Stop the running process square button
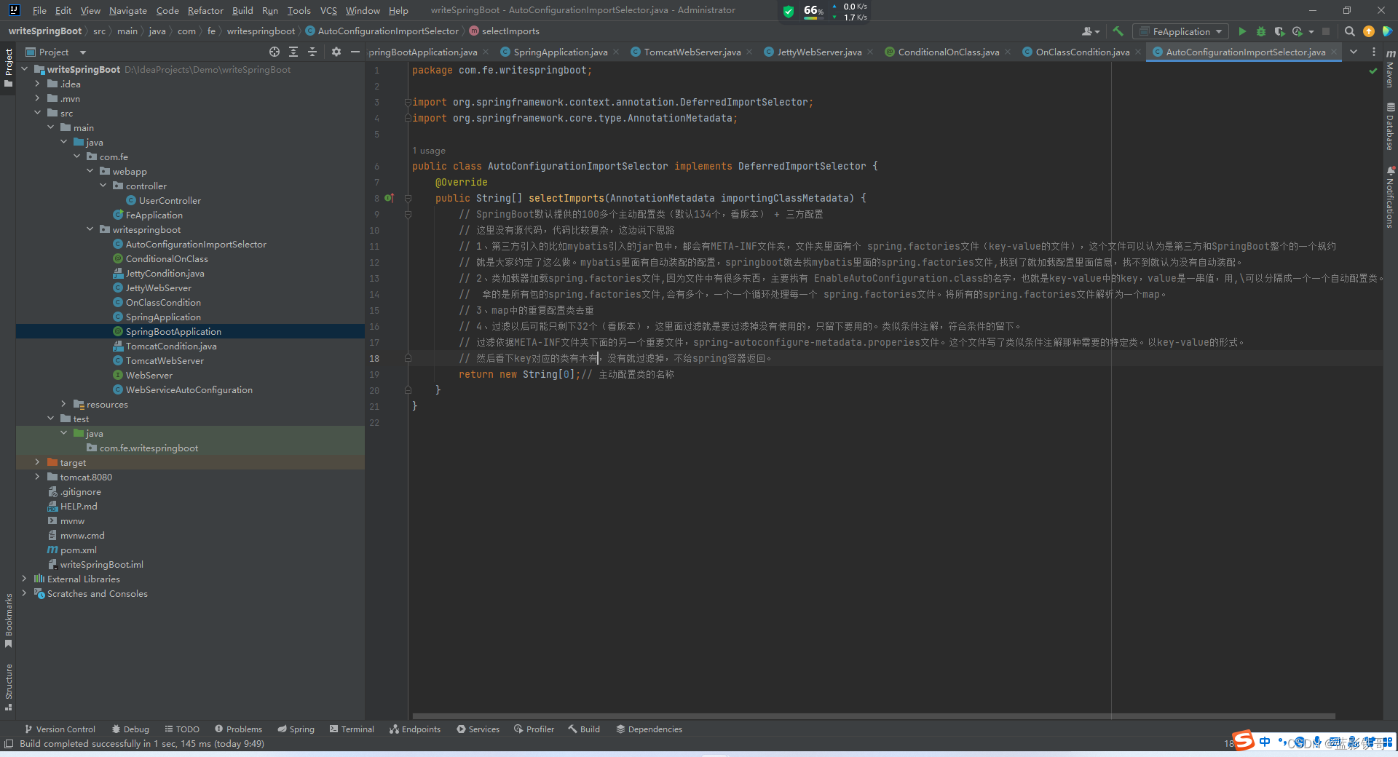 click(x=1326, y=31)
